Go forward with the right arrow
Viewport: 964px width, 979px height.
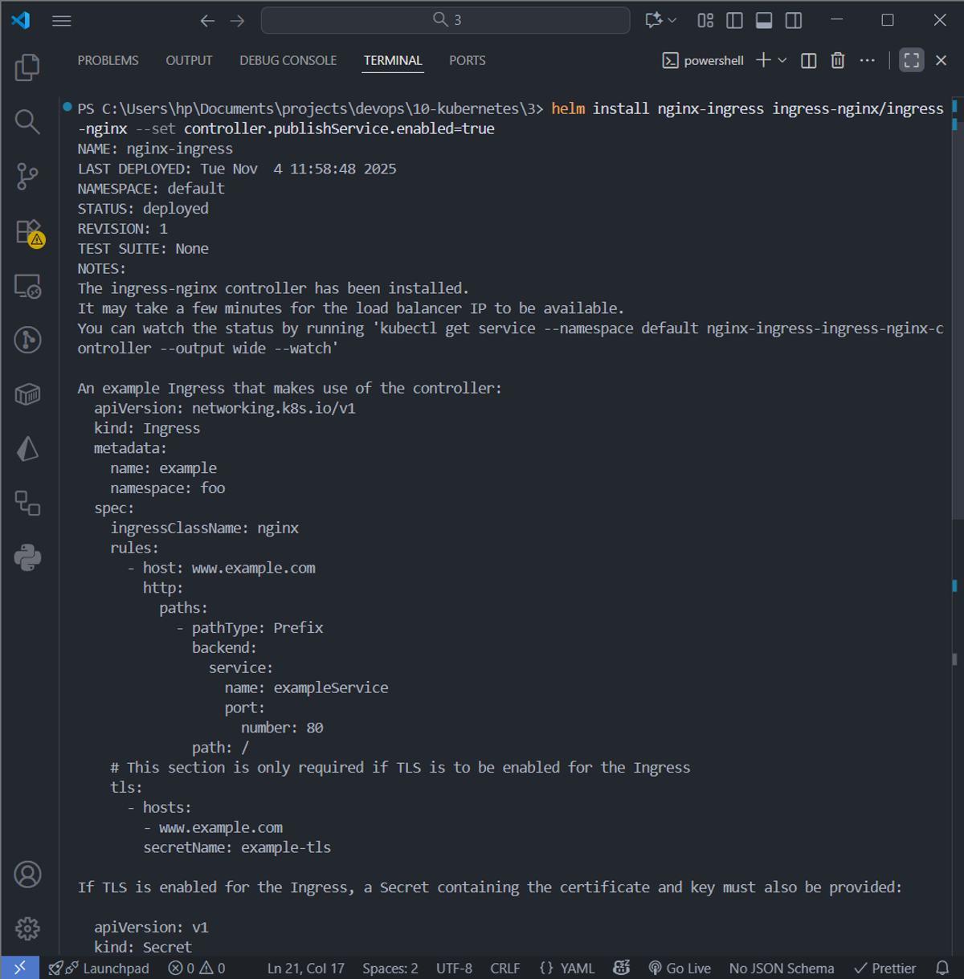click(237, 21)
